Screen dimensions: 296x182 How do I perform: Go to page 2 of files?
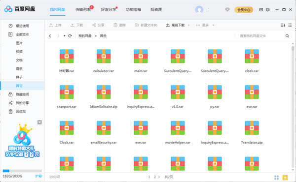click(x=155, y=177)
